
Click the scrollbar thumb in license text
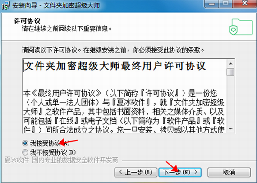[231, 72]
